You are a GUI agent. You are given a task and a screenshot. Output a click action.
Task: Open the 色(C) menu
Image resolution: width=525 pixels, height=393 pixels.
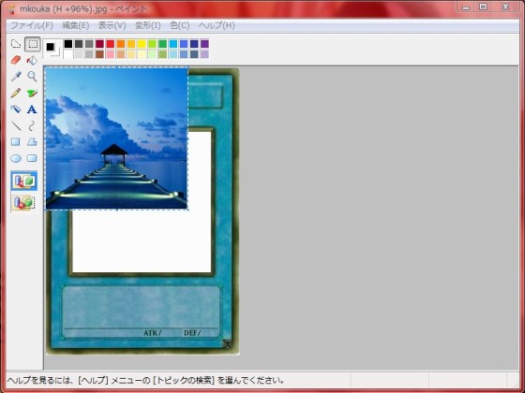[180, 25]
